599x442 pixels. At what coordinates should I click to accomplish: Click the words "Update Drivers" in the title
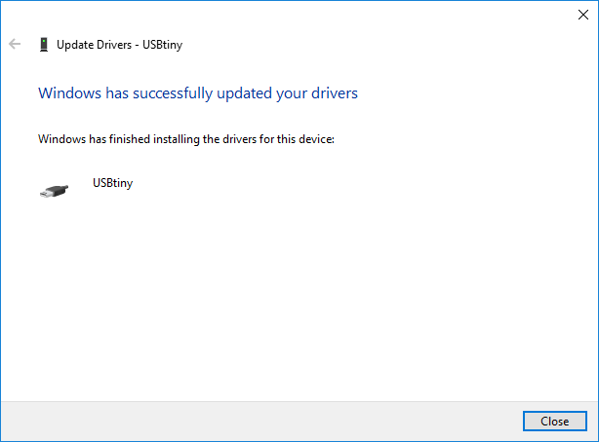click(89, 44)
